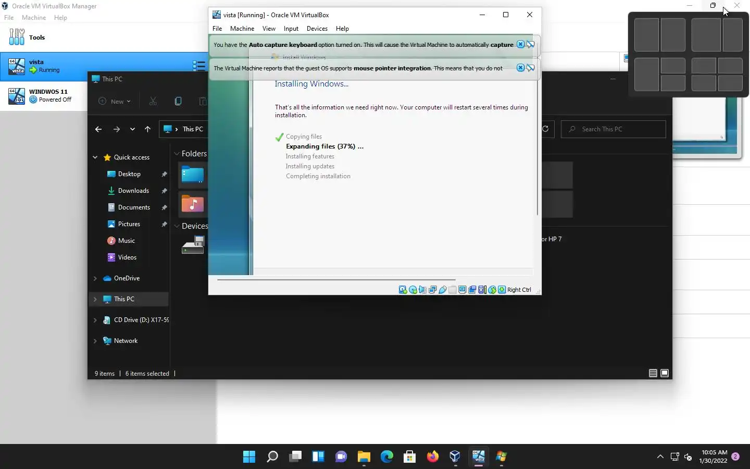Dismiss the Auto capture keyboard notification
The height and width of the screenshot is (469, 750).
click(x=520, y=44)
